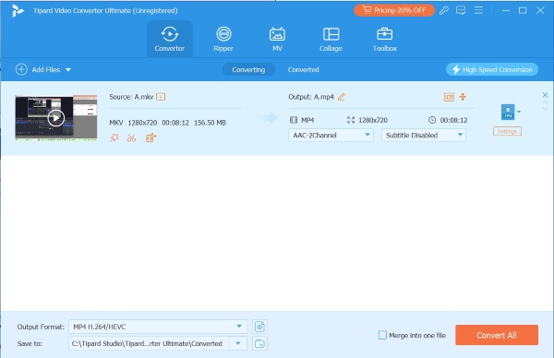Maximize the Tipard window
The image size is (554, 358).
[x=523, y=10]
